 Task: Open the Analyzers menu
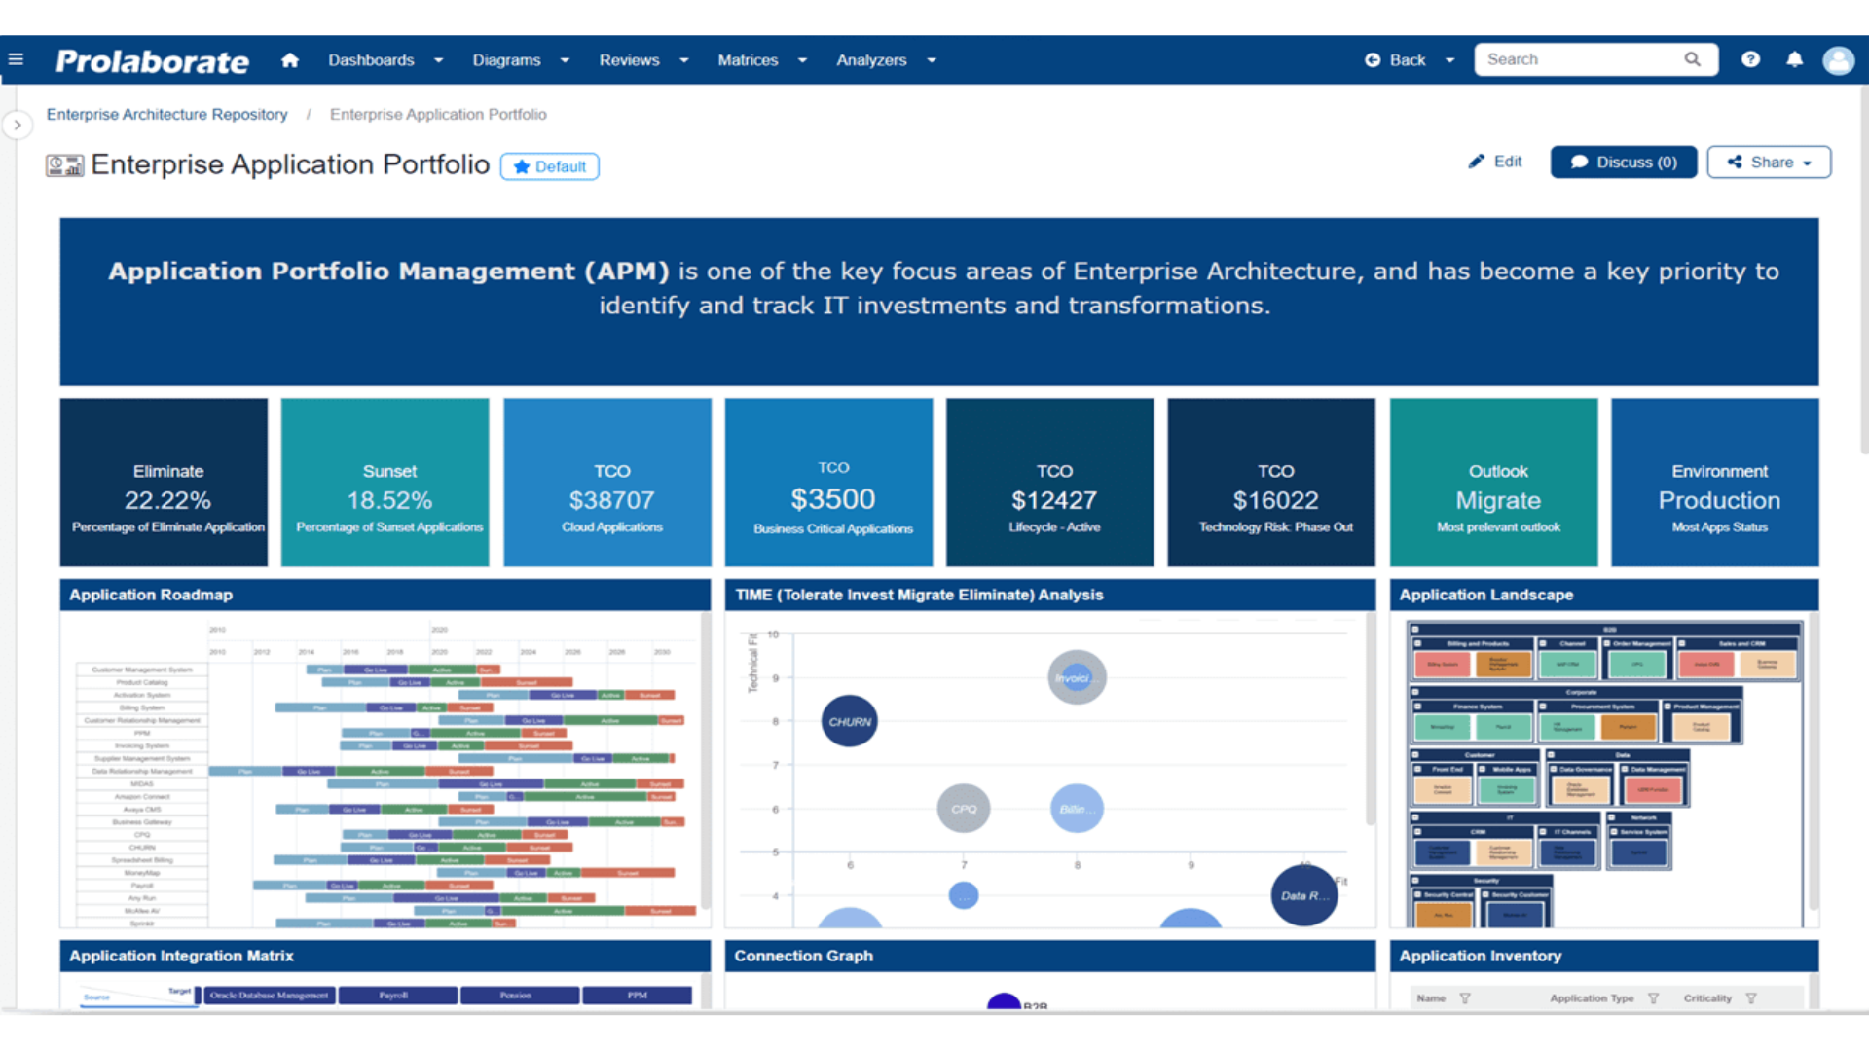[871, 59]
